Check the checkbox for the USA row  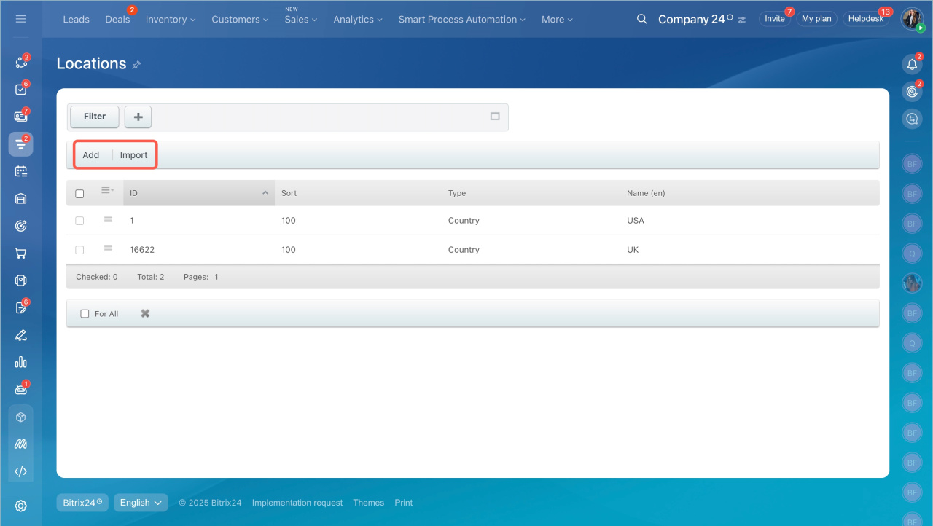click(79, 221)
